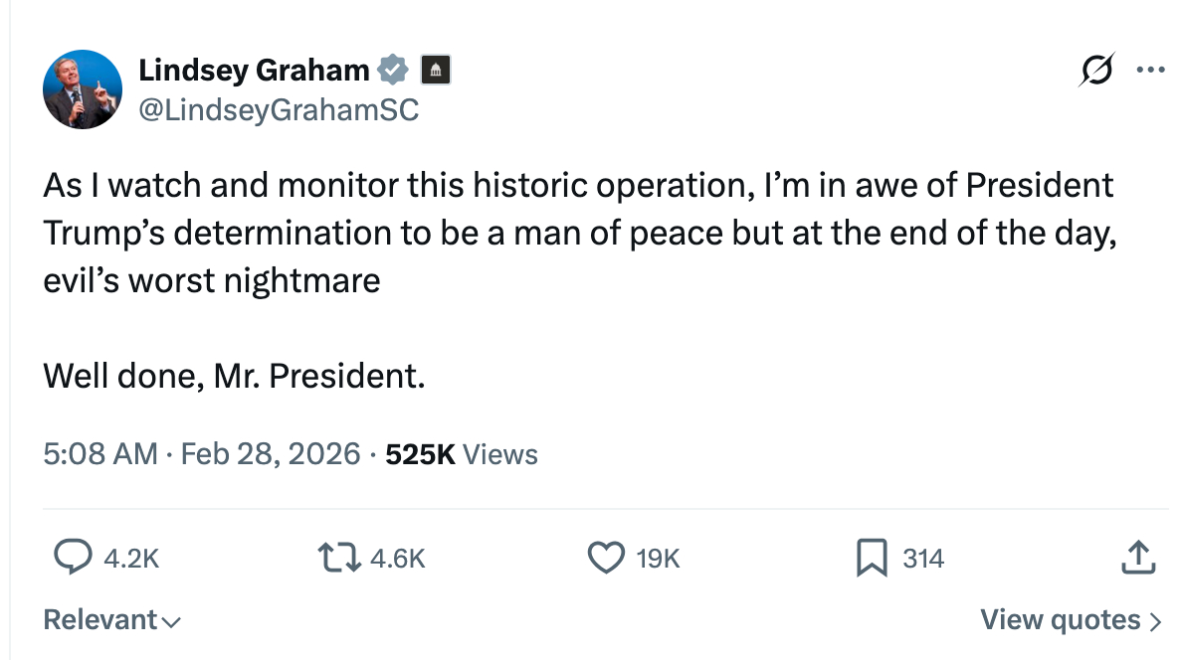The height and width of the screenshot is (660, 1182).
Task: Click the chevron next to Relevant
Action: pyautogui.click(x=171, y=622)
